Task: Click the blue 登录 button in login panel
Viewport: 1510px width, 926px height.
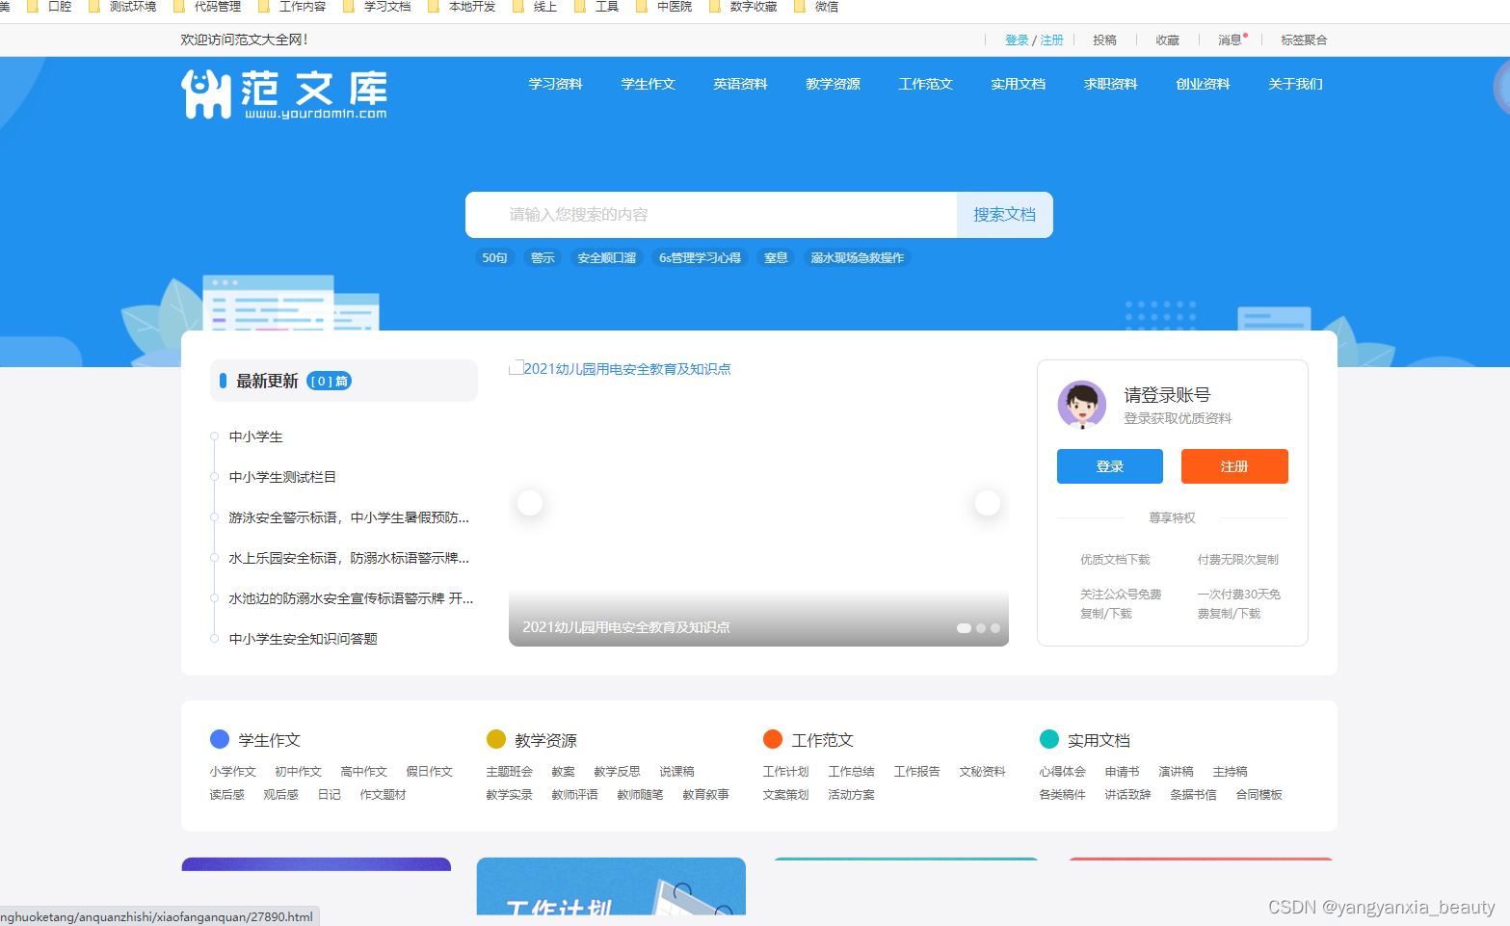Action: (1109, 466)
